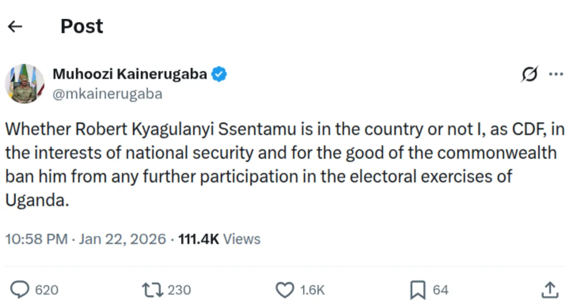The image size is (573, 308).
Task: Reply using the speech bubble icon
Action: (20, 290)
